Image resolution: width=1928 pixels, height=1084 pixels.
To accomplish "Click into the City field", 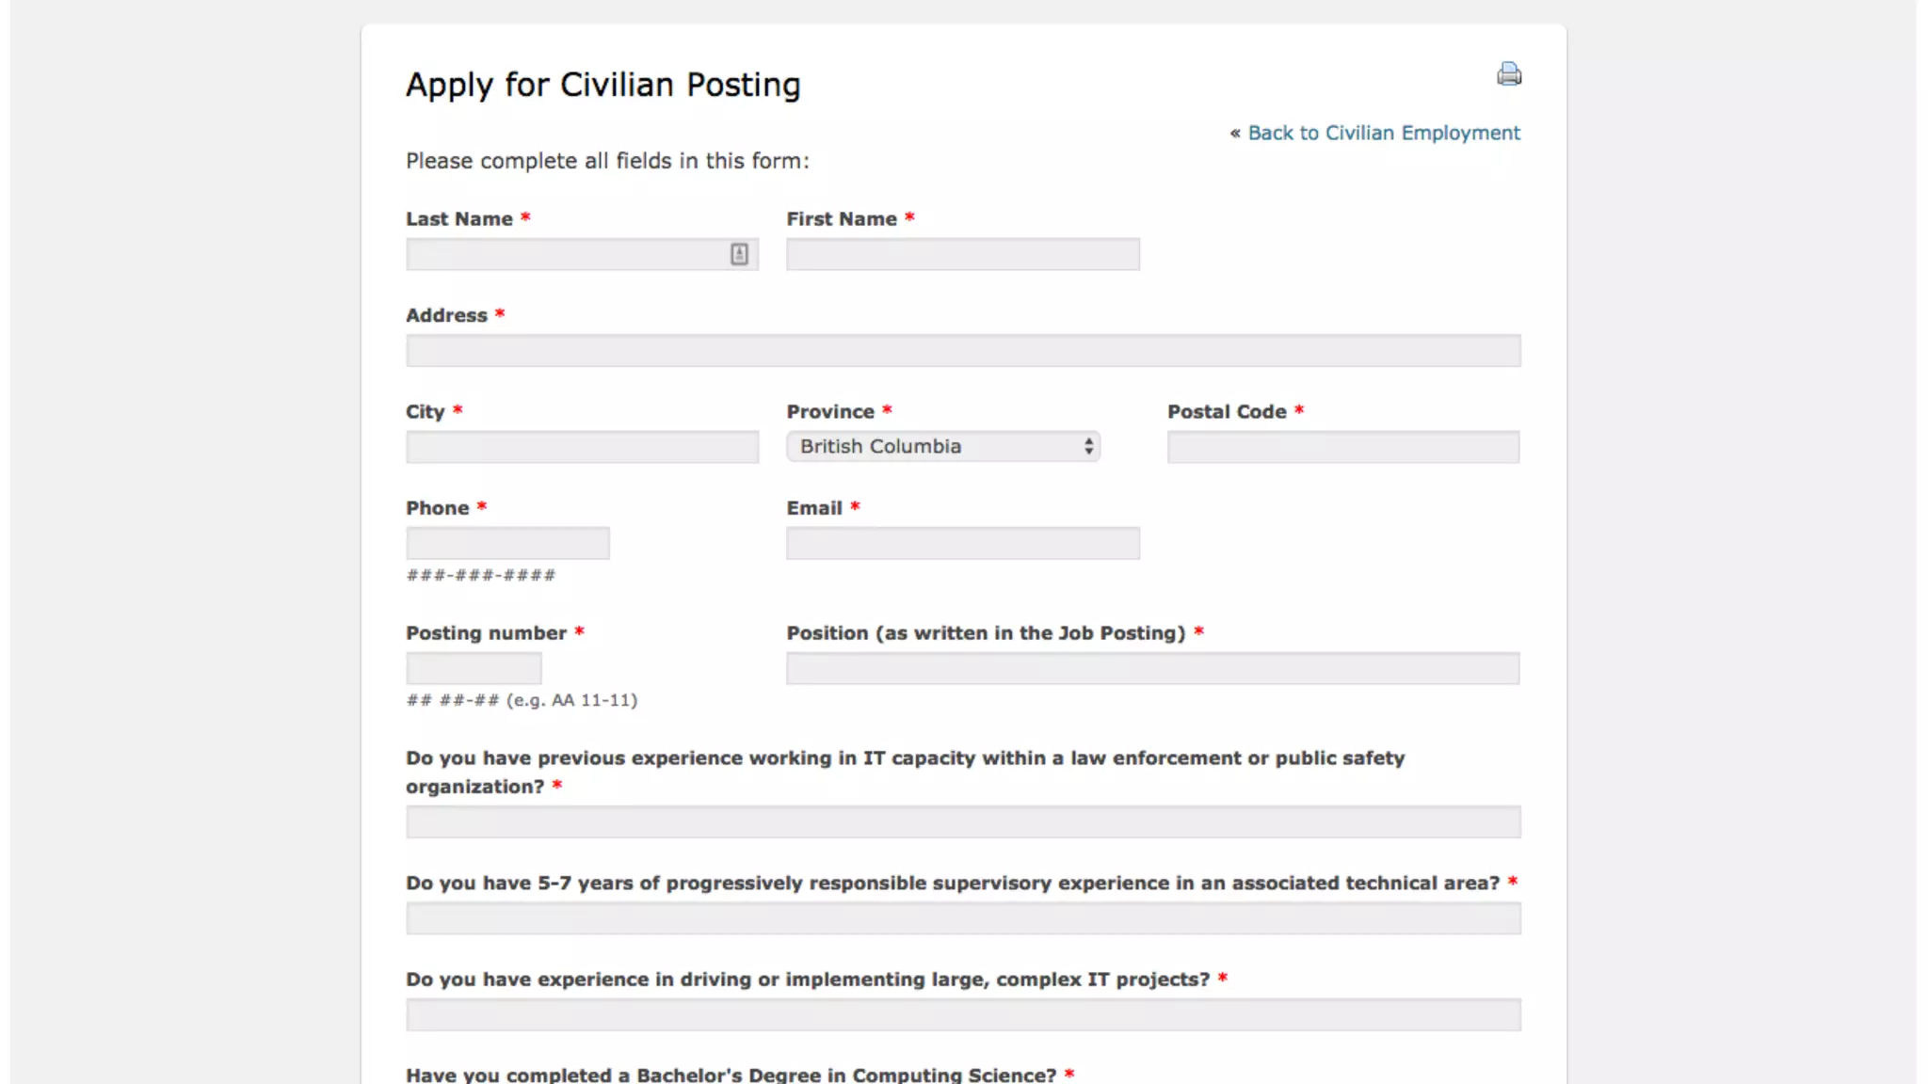I will pos(582,447).
